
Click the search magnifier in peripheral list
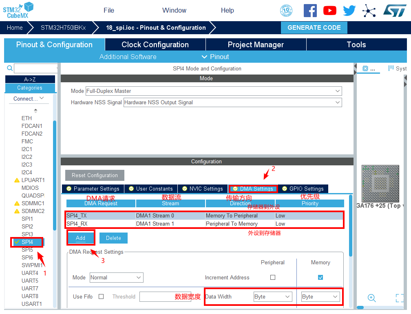[x=10, y=68]
